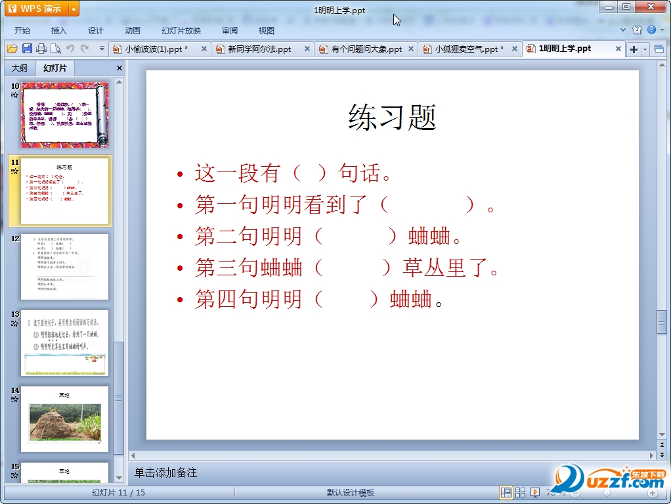Click the notes field 单击添加备注
The height and width of the screenshot is (504, 671).
coord(165,472)
